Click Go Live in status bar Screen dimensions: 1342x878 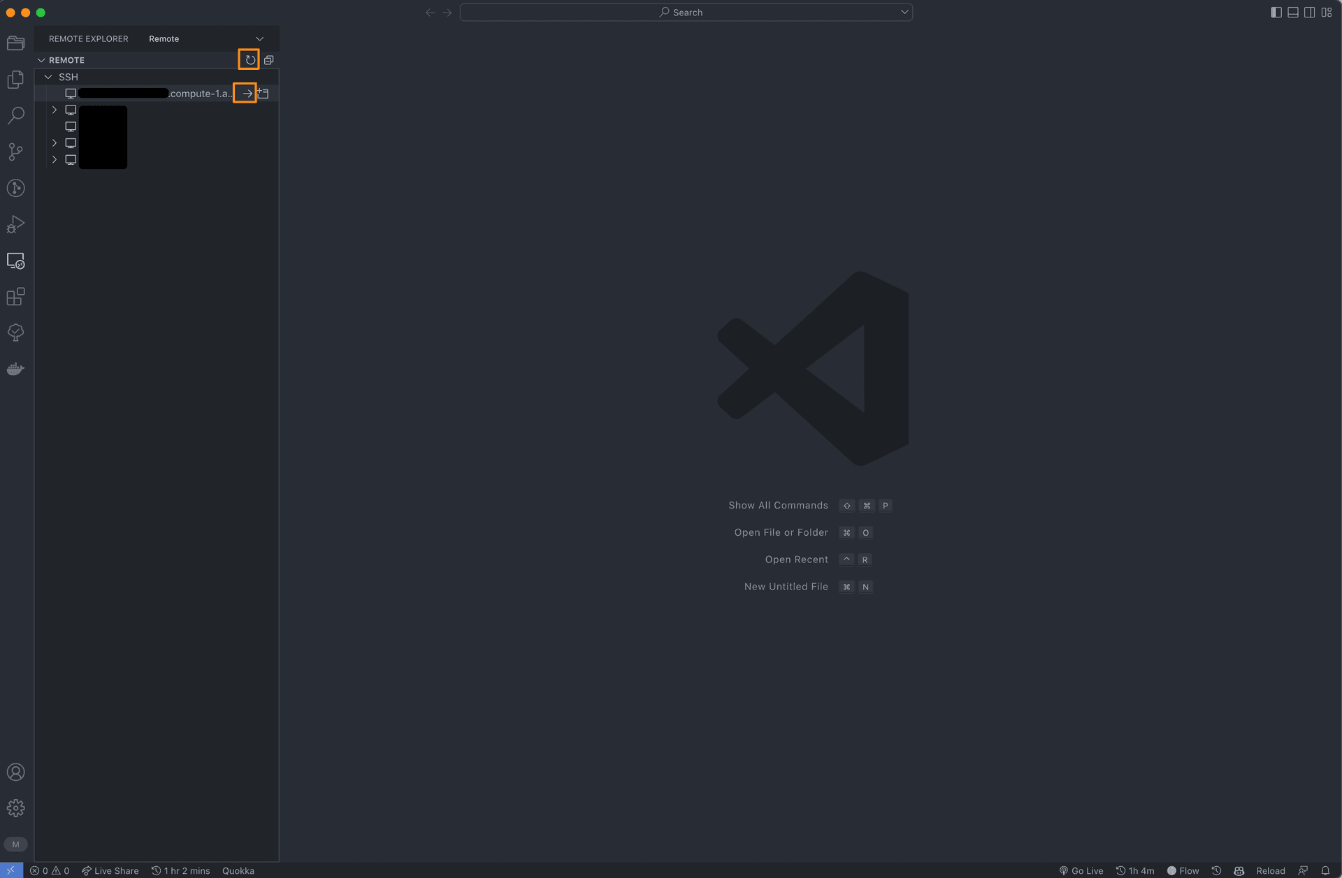coord(1081,870)
